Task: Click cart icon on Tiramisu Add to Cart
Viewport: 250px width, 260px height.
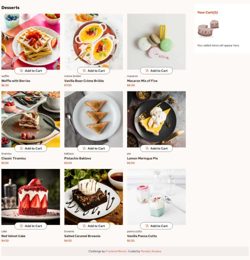Action: pos(21,148)
